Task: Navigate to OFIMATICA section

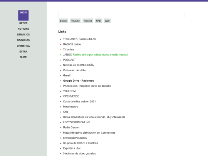Action: click(x=23, y=46)
